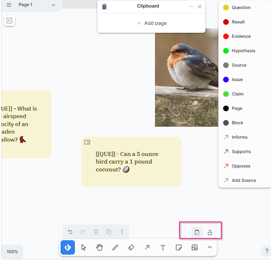The height and width of the screenshot is (264, 271).
Task: Select the Draw pencil tool
Action: click(115, 247)
